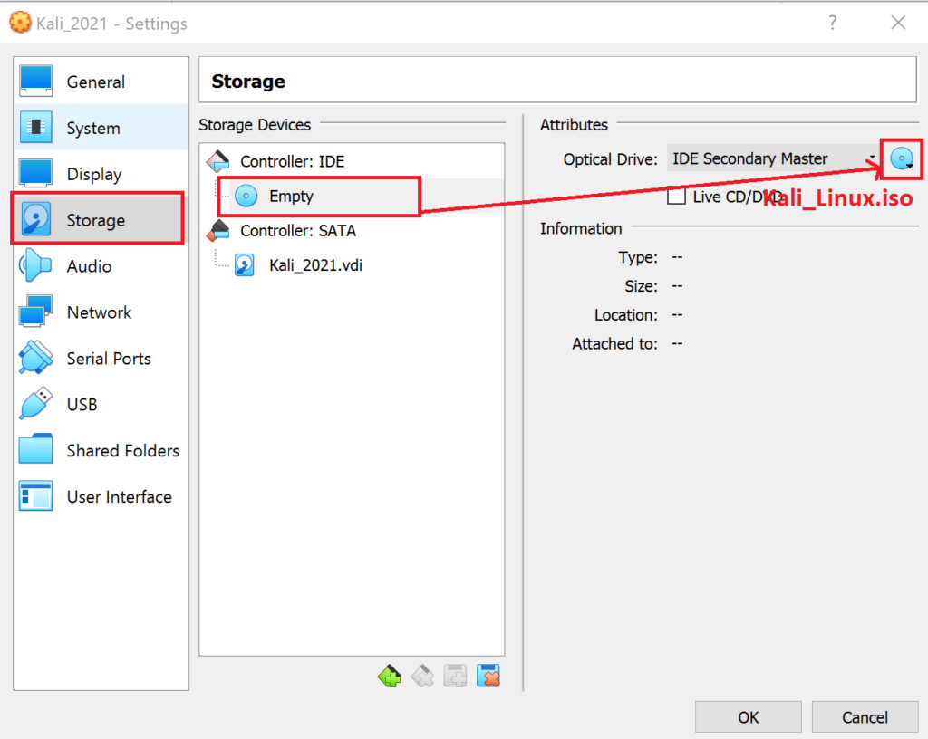Screen dimensions: 928x739
Task: Click the Audio speaker icon
Action: tap(35, 265)
